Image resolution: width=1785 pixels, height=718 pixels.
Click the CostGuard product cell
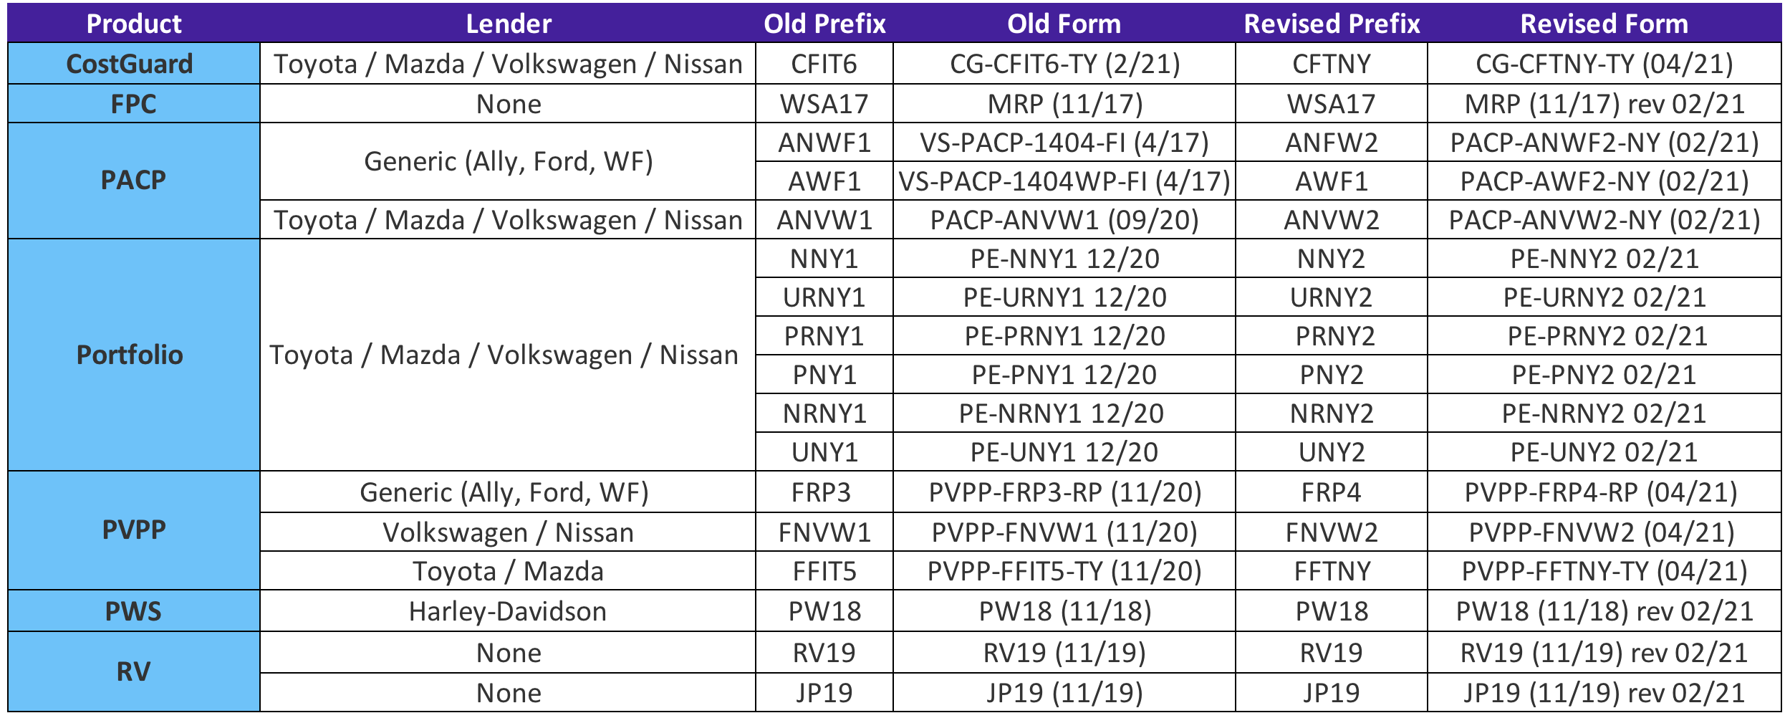coord(130,64)
